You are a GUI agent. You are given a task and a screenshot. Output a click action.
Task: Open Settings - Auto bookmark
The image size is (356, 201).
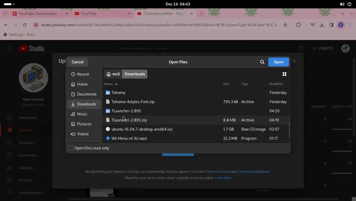[21, 35]
